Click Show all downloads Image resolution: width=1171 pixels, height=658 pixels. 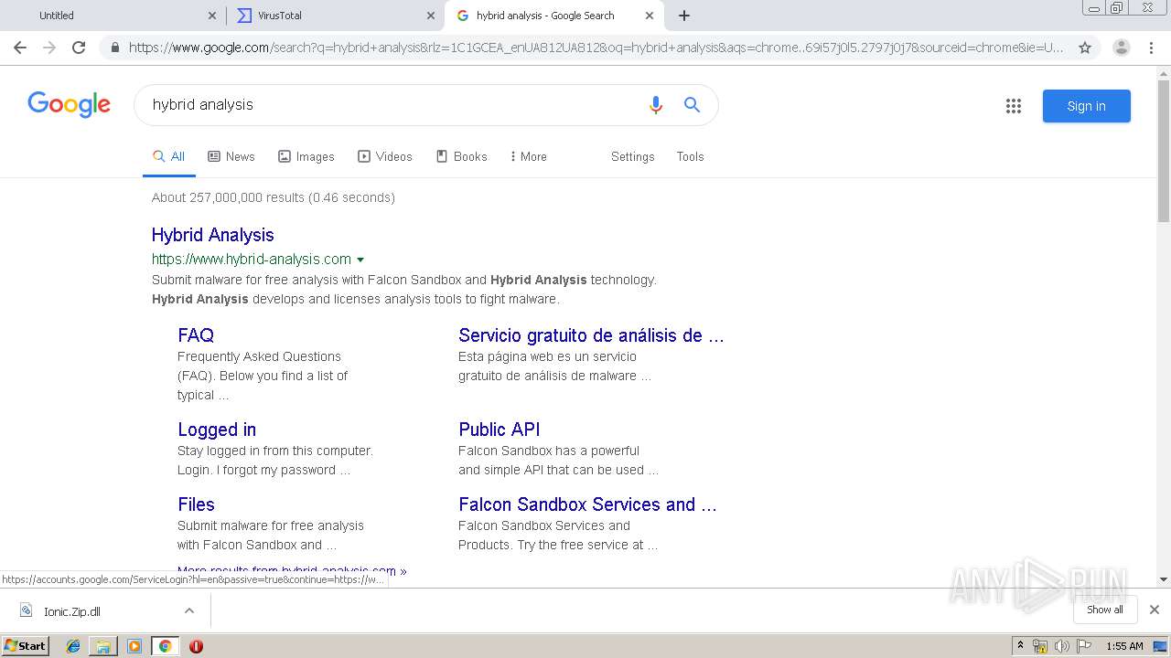coord(1105,610)
